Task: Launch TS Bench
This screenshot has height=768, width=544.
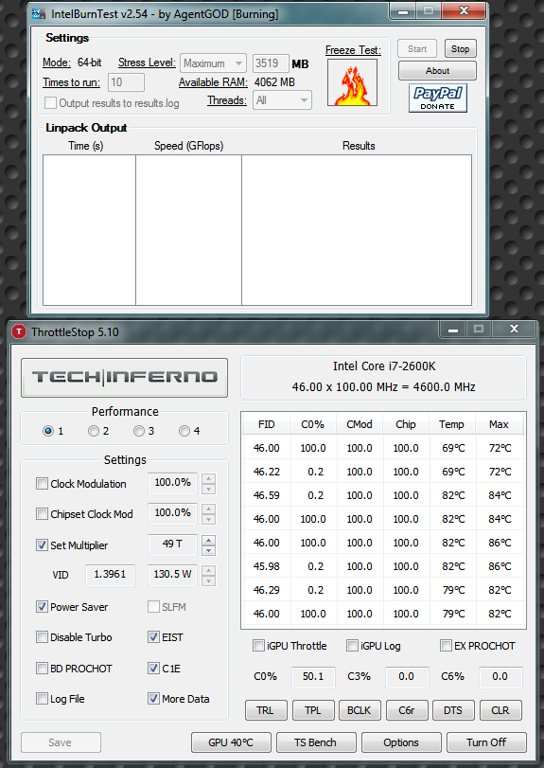Action: (x=316, y=742)
